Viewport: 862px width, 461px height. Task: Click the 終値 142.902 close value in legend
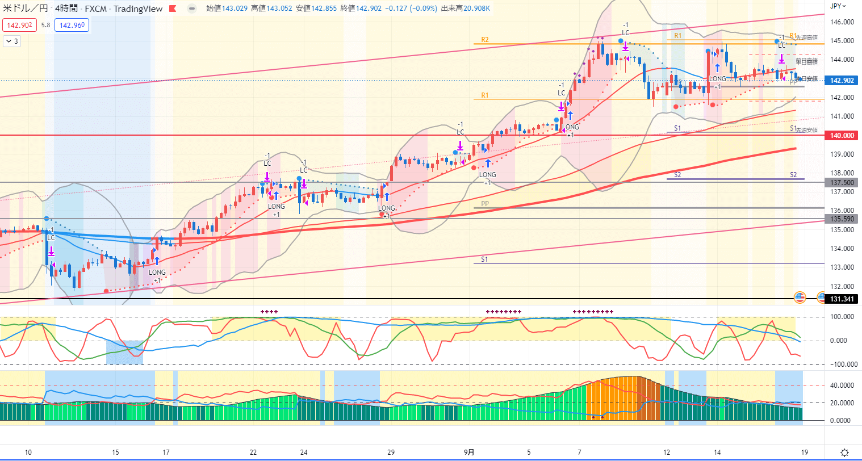pyautogui.click(x=361, y=9)
